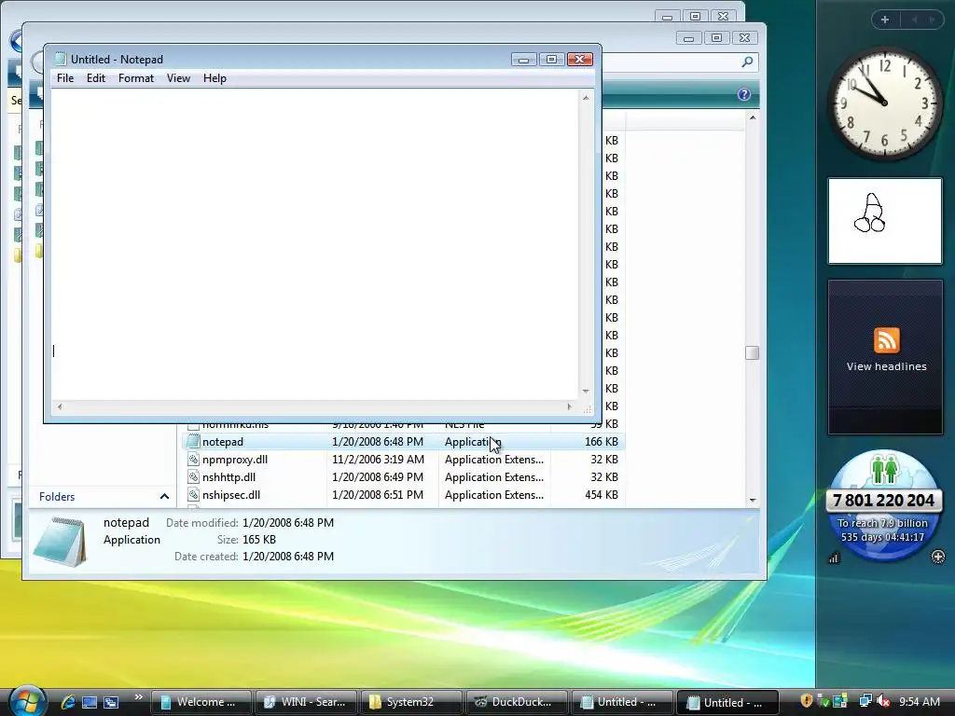The width and height of the screenshot is (955, 716).
Task: Click the 454 KB size cell
Action: 602,494
